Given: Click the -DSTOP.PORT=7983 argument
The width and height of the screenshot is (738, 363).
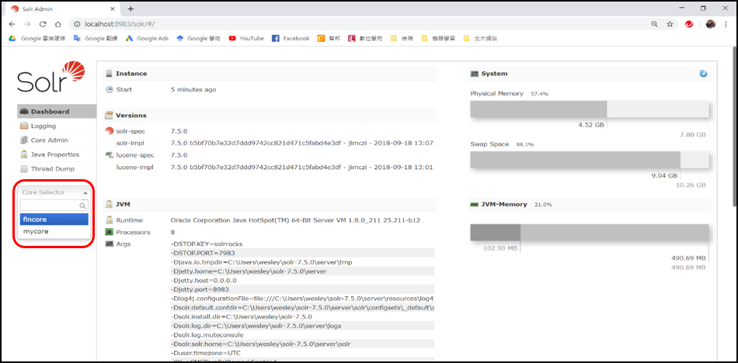Looking at the screenshot, I should click(203, 253).
